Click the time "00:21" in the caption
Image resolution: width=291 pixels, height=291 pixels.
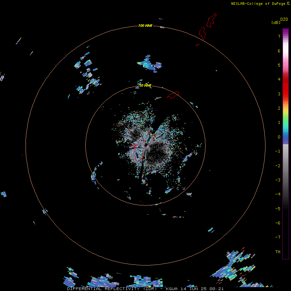tap(217, 289)
